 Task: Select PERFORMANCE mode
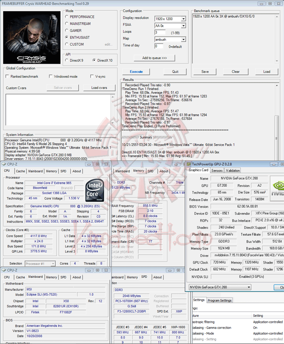[67, 17]
